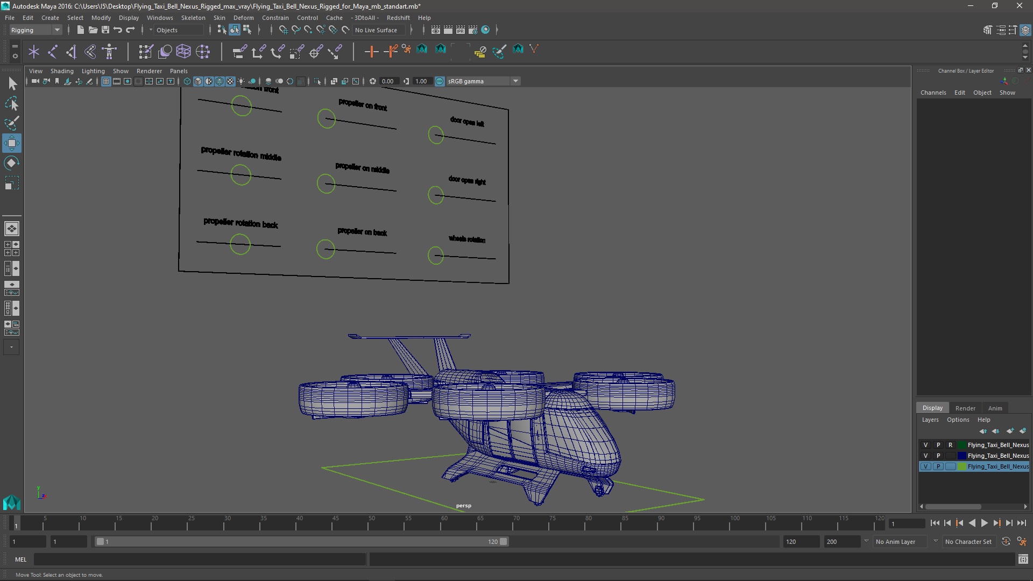Screen dimensions: 1033x581
Task: Open the Deform menu item
Action: (x=243, y=17)
